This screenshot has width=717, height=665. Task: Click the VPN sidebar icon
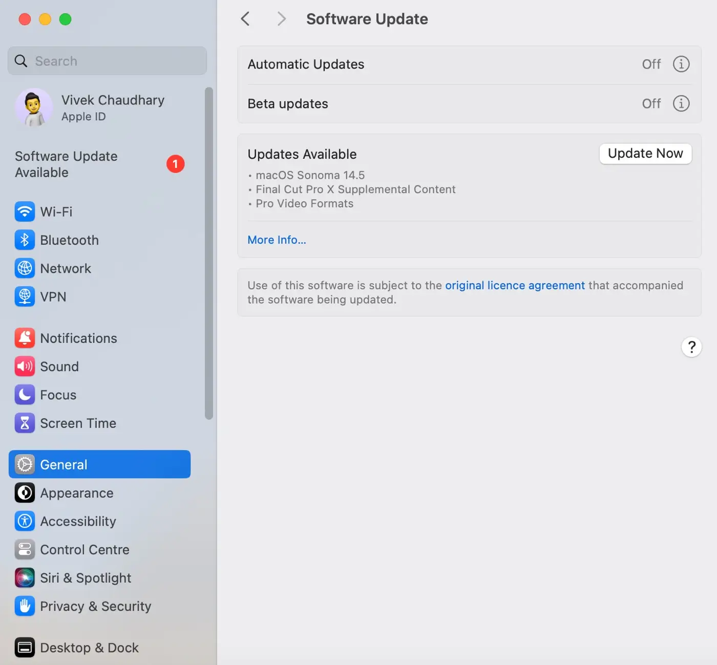coord(25,296)
